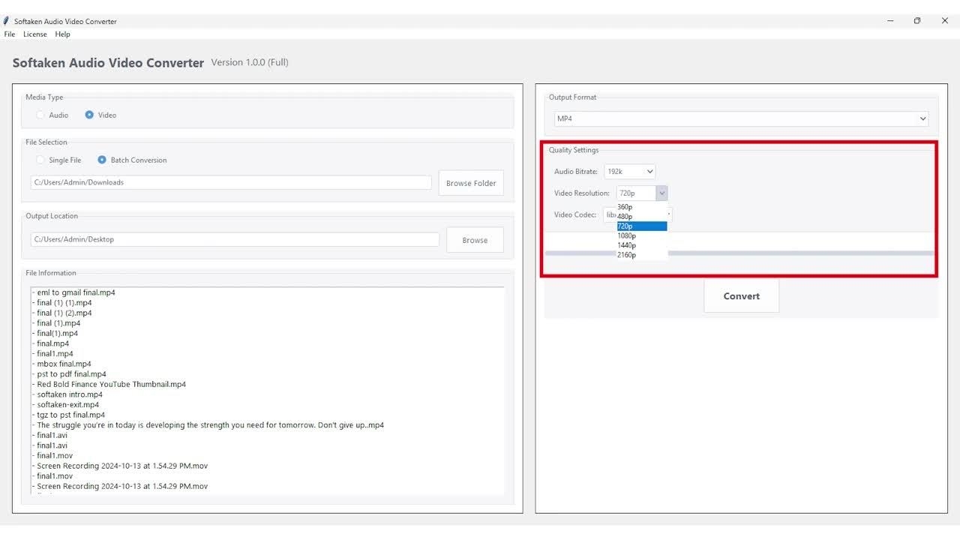The height and width of the screenshot is (540, 960).
Task: Pick 1080p from the resolution list
Action: (641, 235)
